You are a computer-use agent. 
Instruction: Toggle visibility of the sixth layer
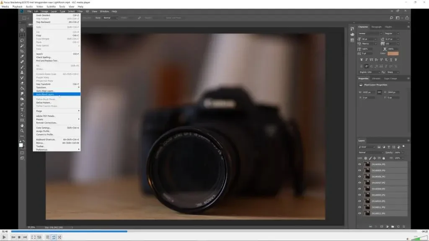pos(359,195)
